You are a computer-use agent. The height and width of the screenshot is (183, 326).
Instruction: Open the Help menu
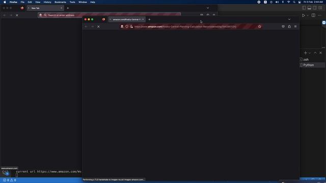point(93,2)
